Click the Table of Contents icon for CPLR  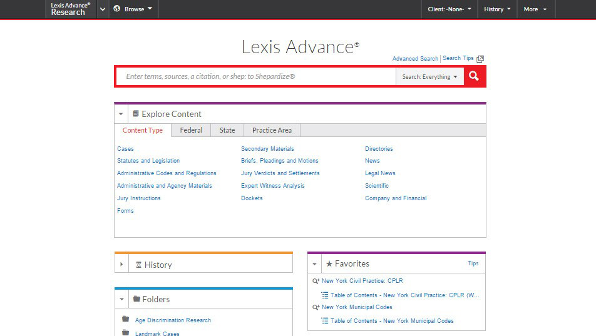[x=324, y=295]
